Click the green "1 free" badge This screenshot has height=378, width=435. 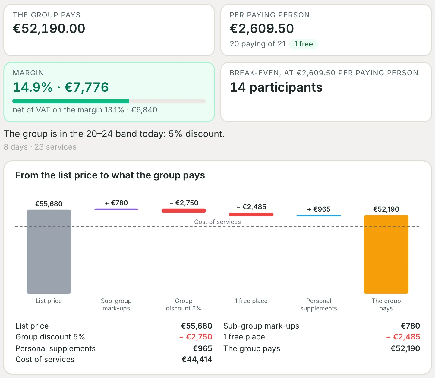tap(304, 44)
